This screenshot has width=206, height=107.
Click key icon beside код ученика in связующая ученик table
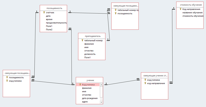(145, 80)
